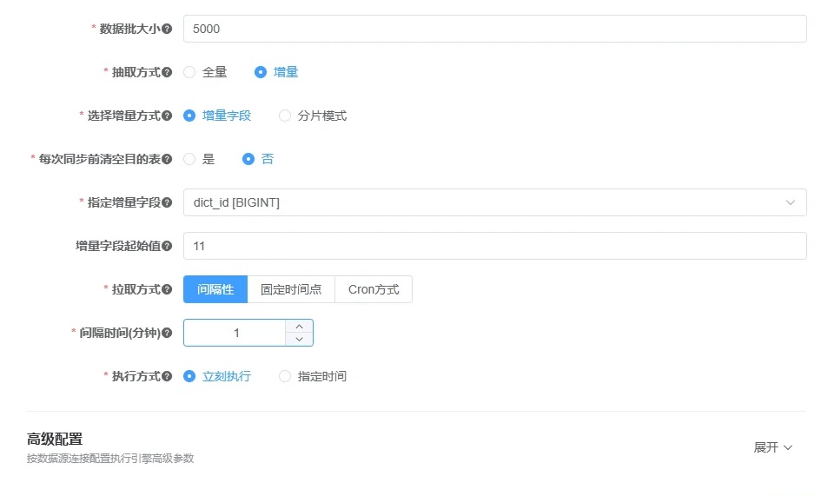Viewport: 834px width, 496px height.
Task: Switch pull mode to Cron方式
Action: tap(374, 289)
